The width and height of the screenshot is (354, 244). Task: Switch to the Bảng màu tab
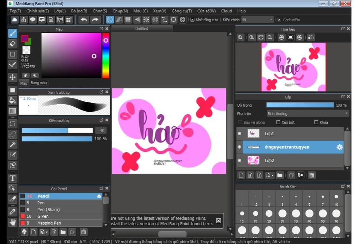39,83
